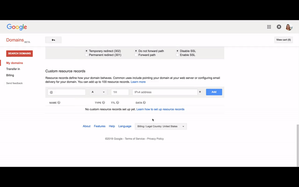Click the back arrow button
299x187 pixels.
53,40
